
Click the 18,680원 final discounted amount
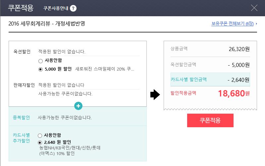[x=234, y=93]
